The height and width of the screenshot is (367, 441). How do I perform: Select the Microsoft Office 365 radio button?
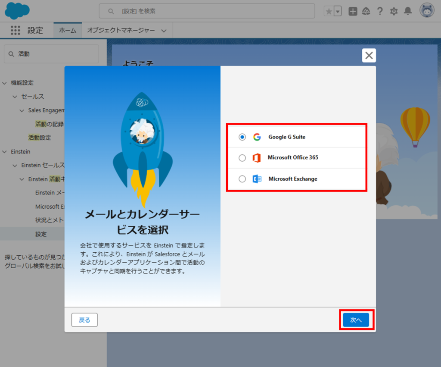pyautogui.click(x=242, y=158)
